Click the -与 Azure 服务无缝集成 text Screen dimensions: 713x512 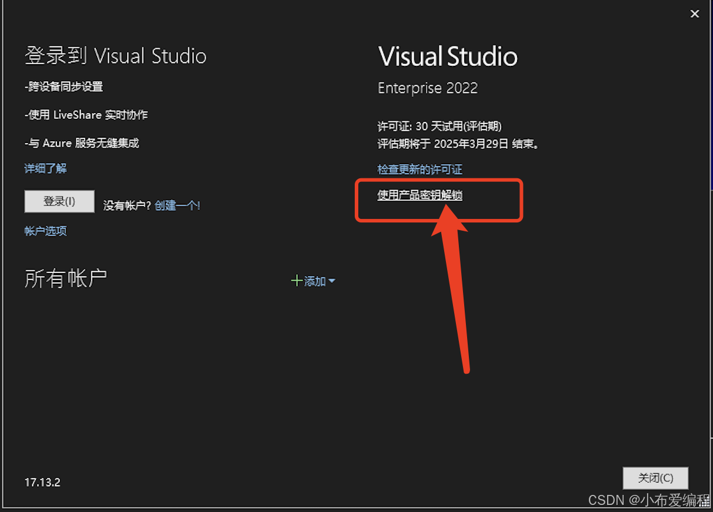82,143
